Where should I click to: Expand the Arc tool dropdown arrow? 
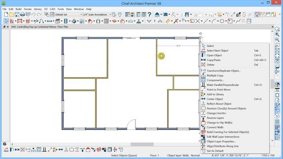pyautogui.click(x=218, y=21)
